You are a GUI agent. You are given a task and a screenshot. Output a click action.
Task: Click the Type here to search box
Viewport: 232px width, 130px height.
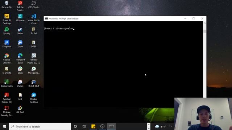pos(40,126)
